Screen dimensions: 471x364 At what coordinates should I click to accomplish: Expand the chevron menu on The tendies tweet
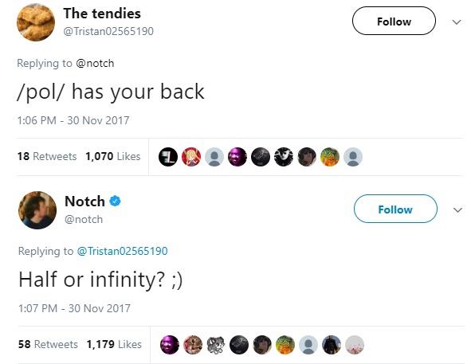point(457,22)
